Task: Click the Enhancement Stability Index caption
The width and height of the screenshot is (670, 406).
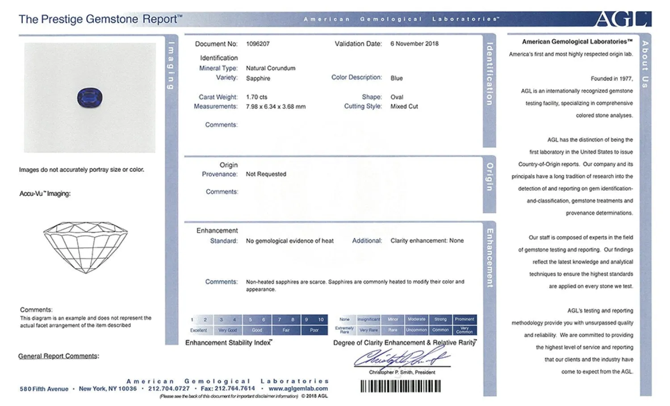Action: coord(229,343)
